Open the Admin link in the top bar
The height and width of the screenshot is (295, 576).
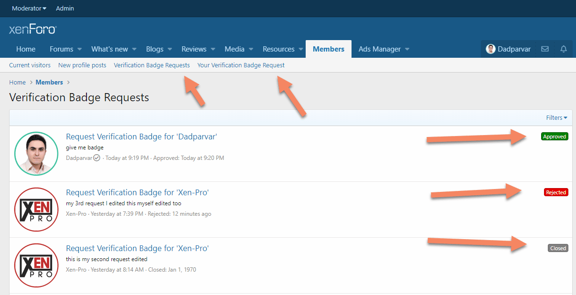point(65,9)
